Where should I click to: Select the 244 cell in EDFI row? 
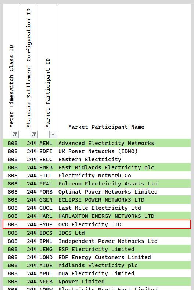[x=28, y=151]
